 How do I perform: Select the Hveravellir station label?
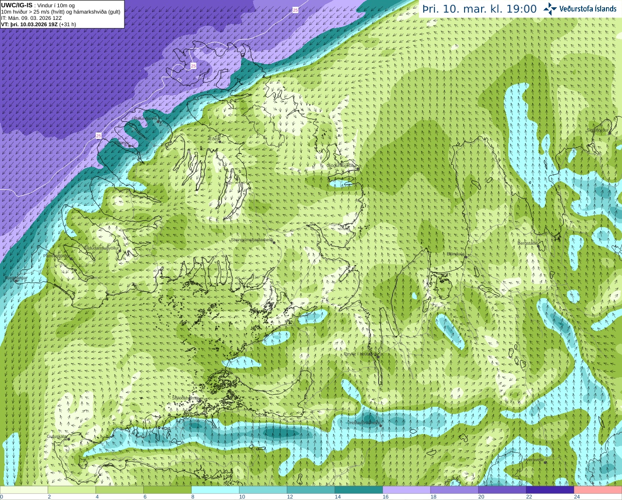pyautogui.click(x=534, y=459)
